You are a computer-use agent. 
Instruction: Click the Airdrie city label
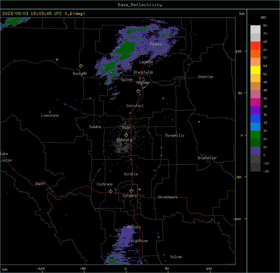click(131, 174)
